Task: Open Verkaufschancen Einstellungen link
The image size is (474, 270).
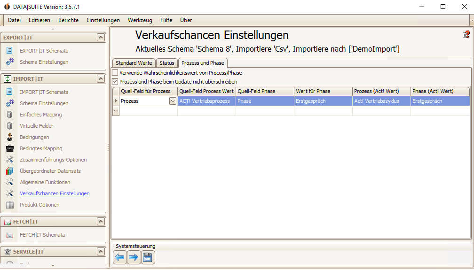Action: [55, 193]
